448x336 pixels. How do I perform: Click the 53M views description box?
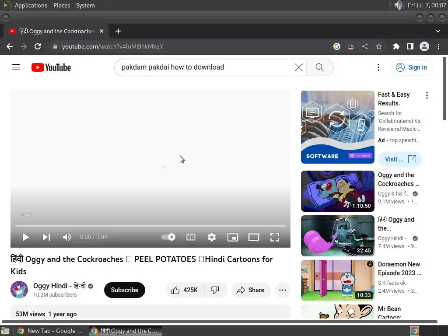coord(150,311)
